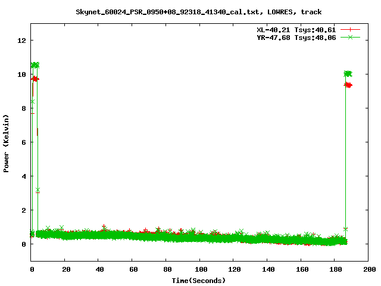Click x-axis tick label 140
This screenshot has width=381, height=286.
268,269
